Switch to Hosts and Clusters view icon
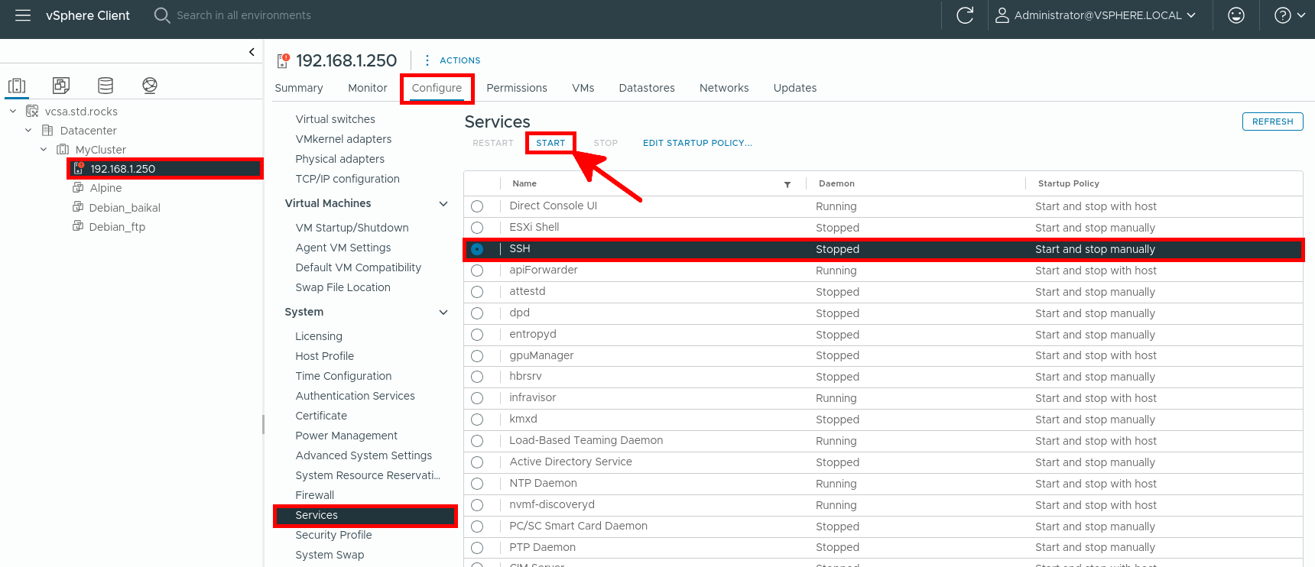Image resolution: width=1315 pixels, height=567 pixels. pos(17,86)
